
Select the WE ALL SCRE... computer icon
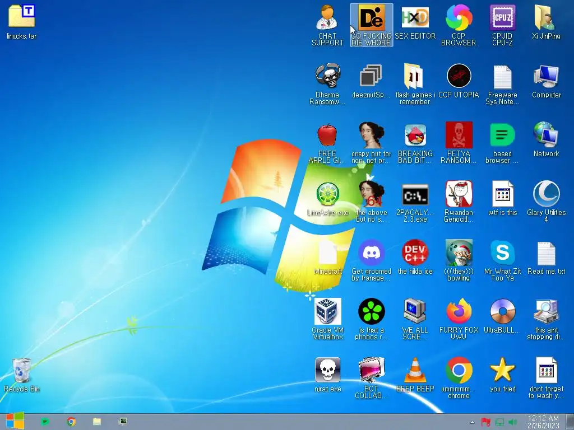(415, 311)
